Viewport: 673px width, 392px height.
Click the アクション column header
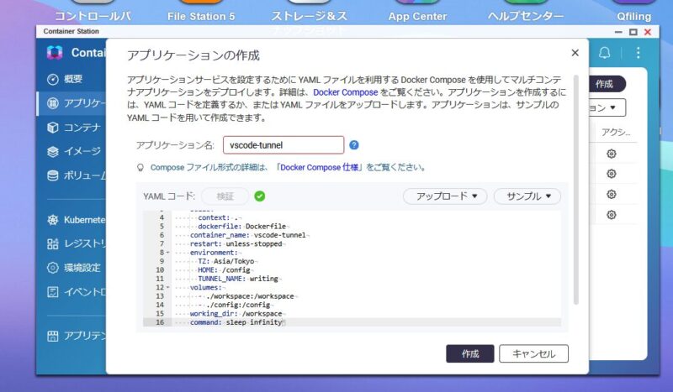click(616, 133)
